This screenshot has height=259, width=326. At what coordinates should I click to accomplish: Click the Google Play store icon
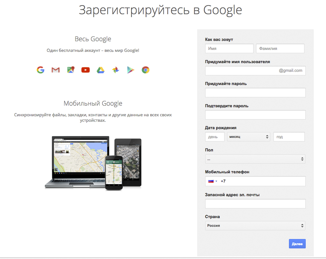click(130, 70)
